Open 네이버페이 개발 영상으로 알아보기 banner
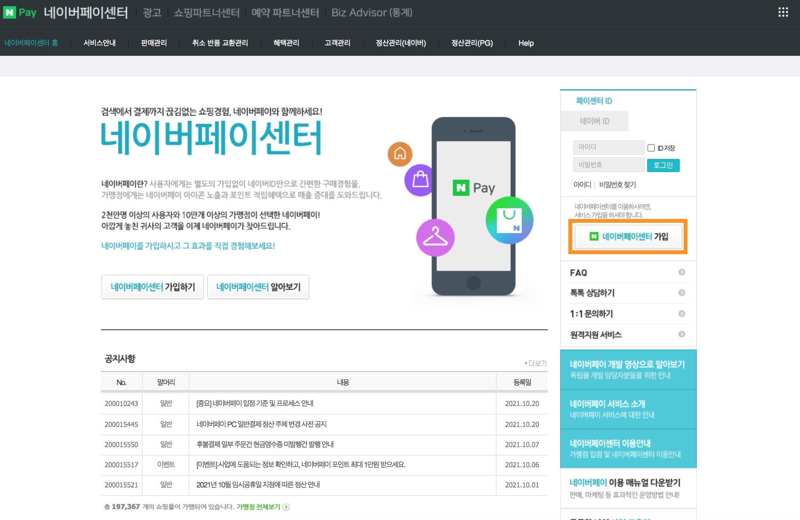Image resolution: width=800 pixels, height=520 pixels. (x=628, y=369)
